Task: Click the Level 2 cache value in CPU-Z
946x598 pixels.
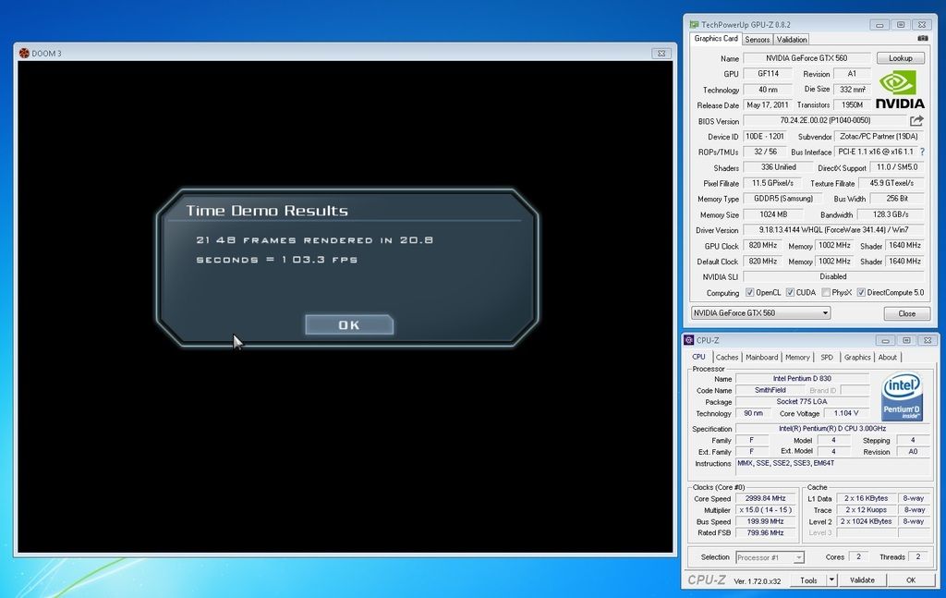Action: click(867, 521)
